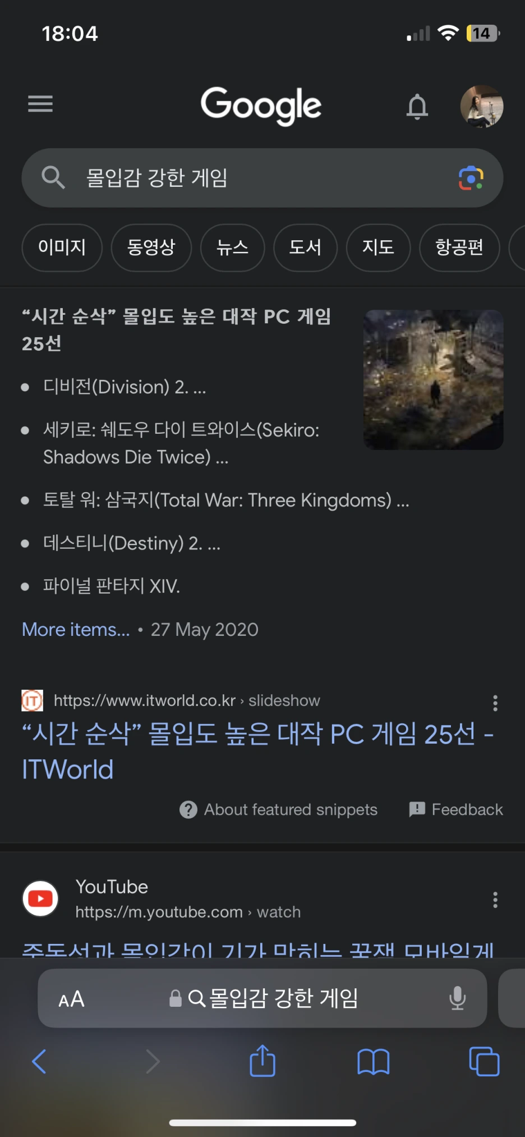Go back with Safari back arrow
Screen dimensions: 525x1137
pyautogui.click(x=39, y=1061)
